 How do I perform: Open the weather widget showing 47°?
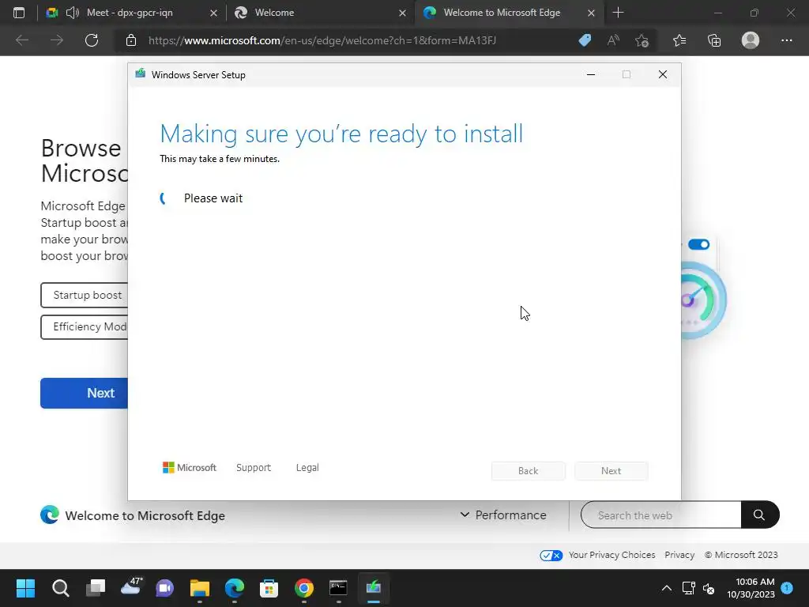[131, 587]
